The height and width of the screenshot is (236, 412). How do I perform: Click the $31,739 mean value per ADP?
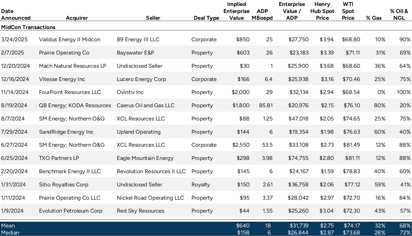[x=299, y=226]
